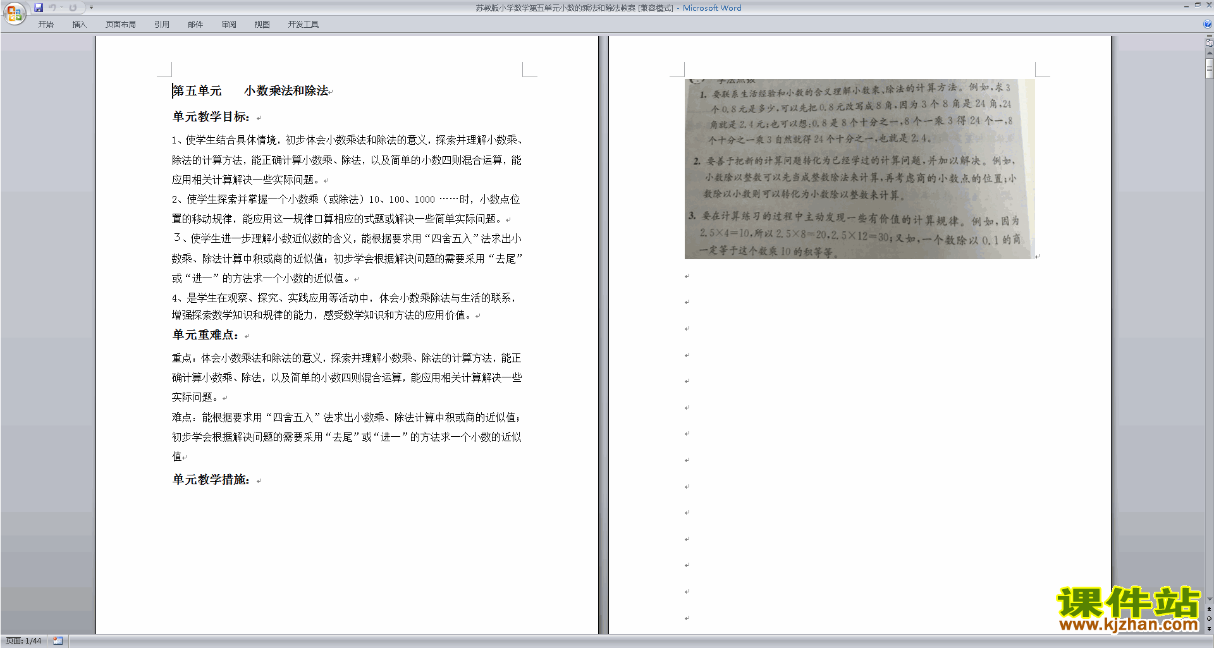Viewport: 1214px width, 648px height.
Task: Select the 审阅 ribbon tab
Action: click(229, 25)
